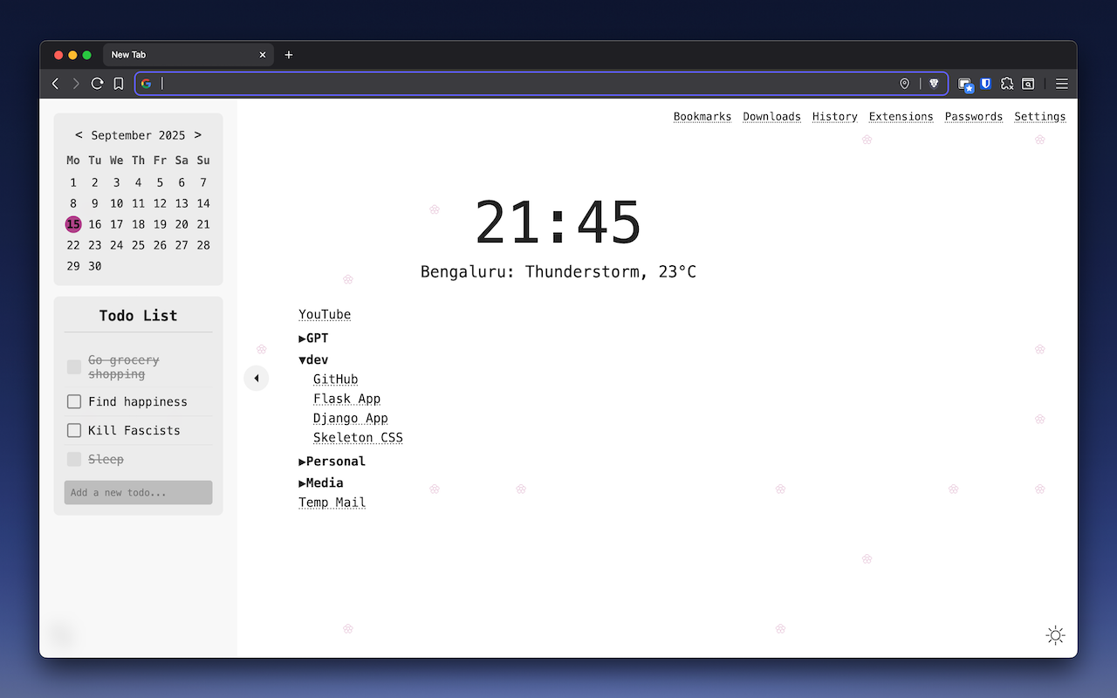
Task: Open the Skeleton CSS bookmark
Action: pos(358,438)
